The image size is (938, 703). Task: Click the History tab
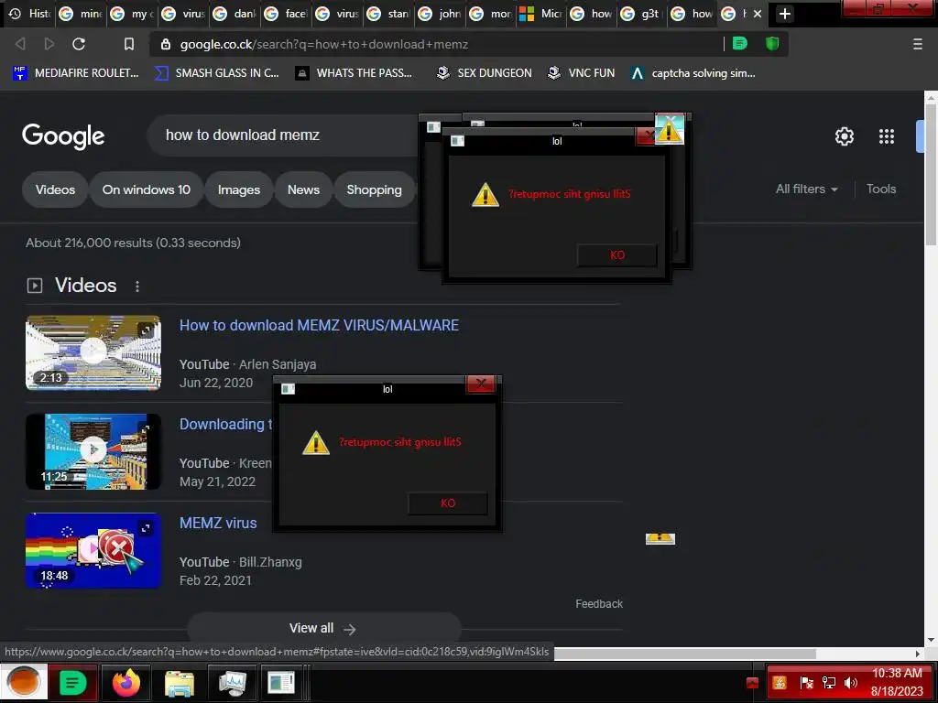[x=31, y=13]
